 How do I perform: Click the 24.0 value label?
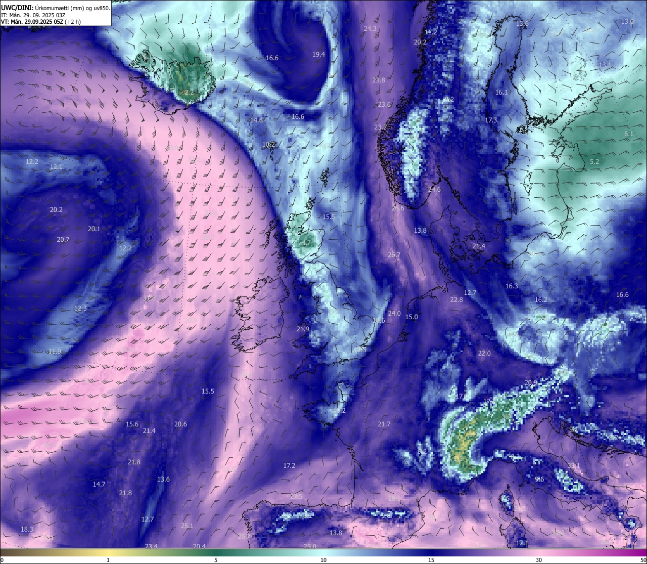394,313
